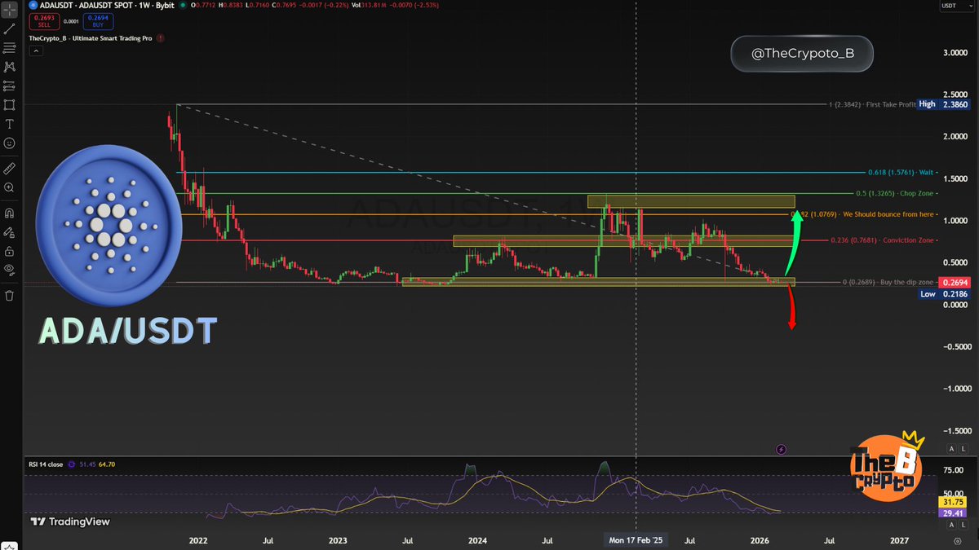Select the zoom-in magnifier tool
The image size is (979, 550).
tap(10, 187)
